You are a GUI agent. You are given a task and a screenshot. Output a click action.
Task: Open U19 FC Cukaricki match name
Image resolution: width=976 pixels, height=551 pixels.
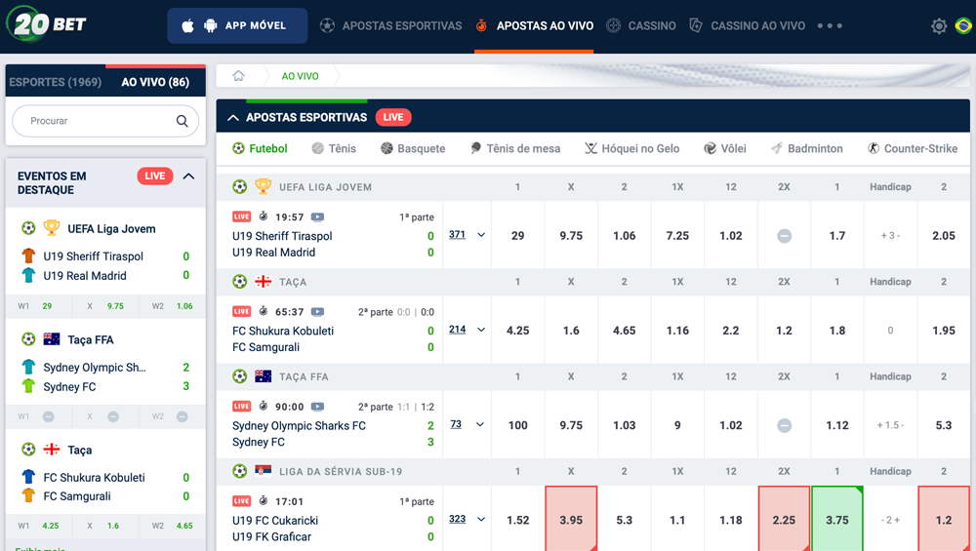click(275, 521)
